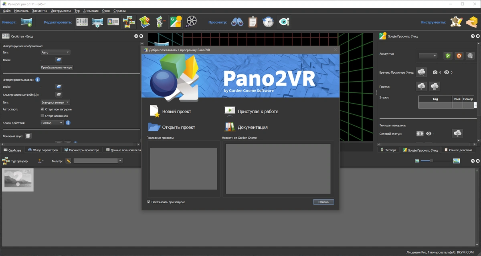Open the clipboard actions list icon
Viewport: 481px width, 256px height.
(253, 22)
